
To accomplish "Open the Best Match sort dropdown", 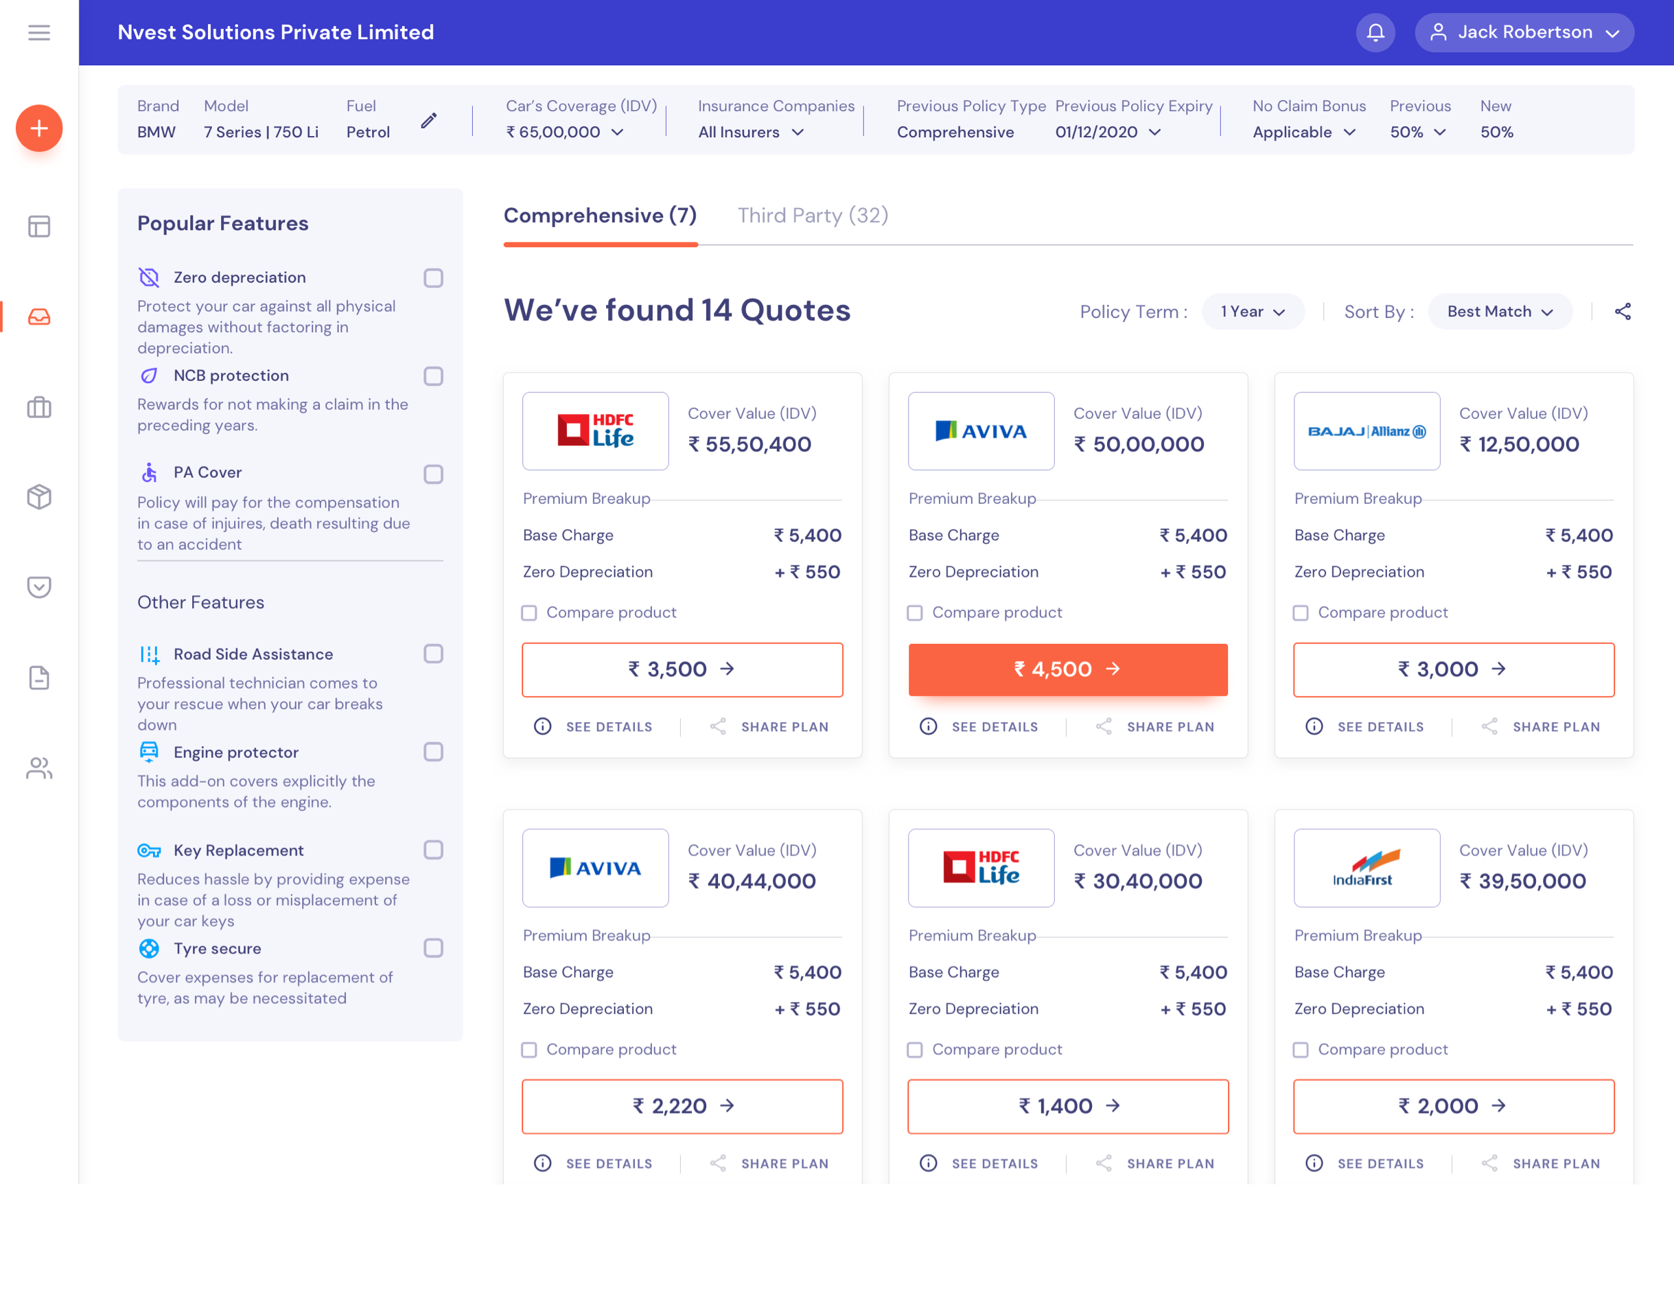I will pos(1499,312).
